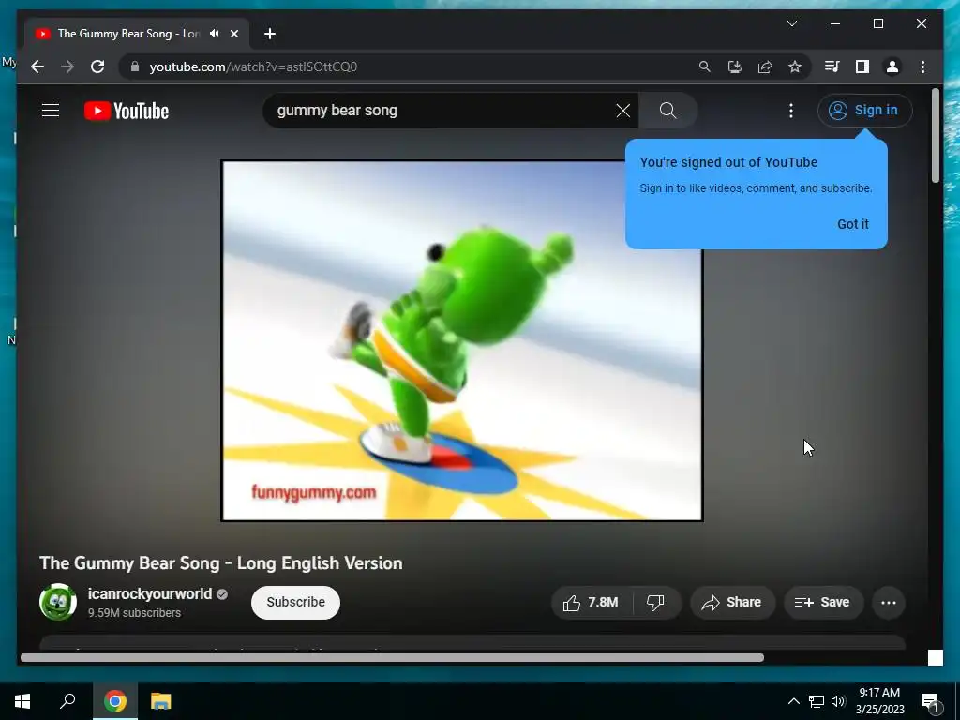Close The Gummy Bear Song tab

233,34
